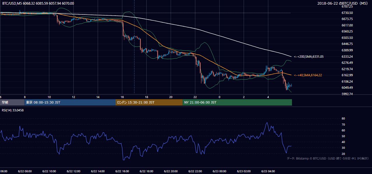Image resolution: width=372 pixels, height=174 pixels.
Task: Click the bottom time label 6/23 02:00
Action: (244, 171)
